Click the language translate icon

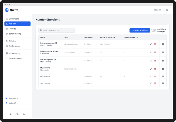point(18,114)
